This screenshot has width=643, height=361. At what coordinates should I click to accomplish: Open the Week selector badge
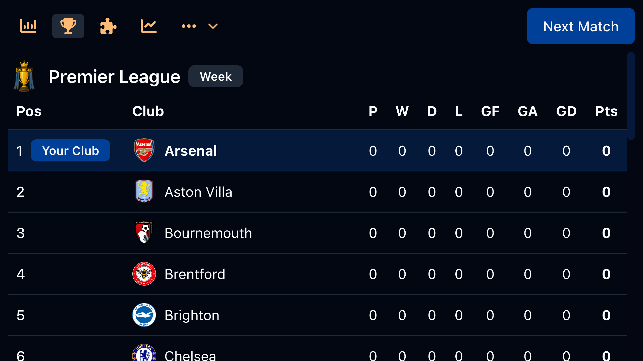pos(216,76)
